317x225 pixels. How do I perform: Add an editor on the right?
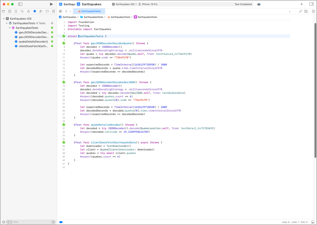coord(313,11)
